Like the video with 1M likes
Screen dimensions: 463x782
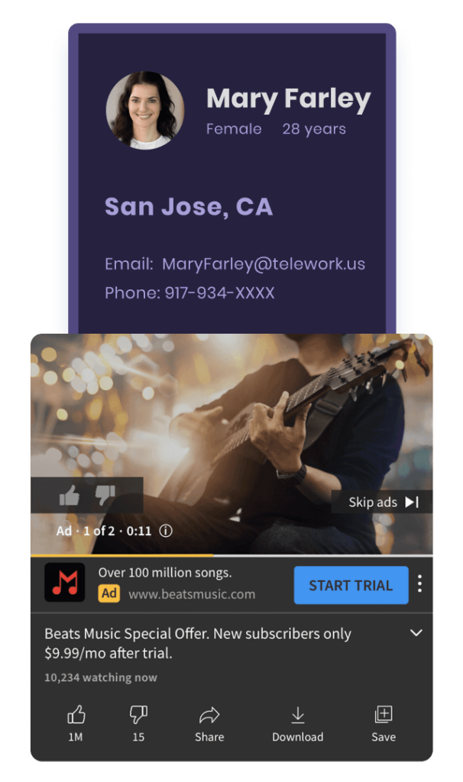coord(76,723)
